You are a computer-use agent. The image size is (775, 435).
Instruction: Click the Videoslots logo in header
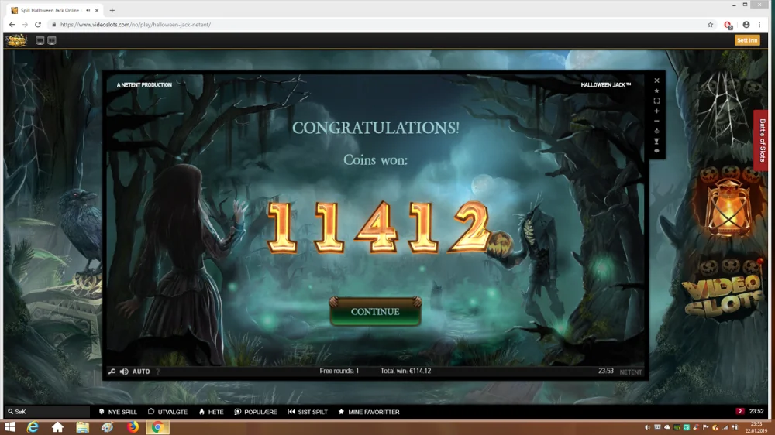tap(17, 40)
